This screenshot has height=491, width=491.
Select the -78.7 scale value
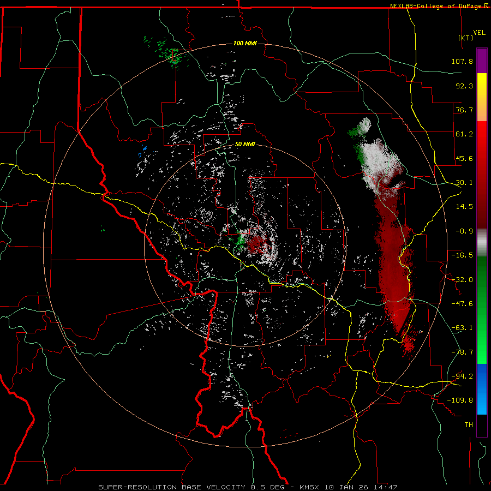[462, 352]
